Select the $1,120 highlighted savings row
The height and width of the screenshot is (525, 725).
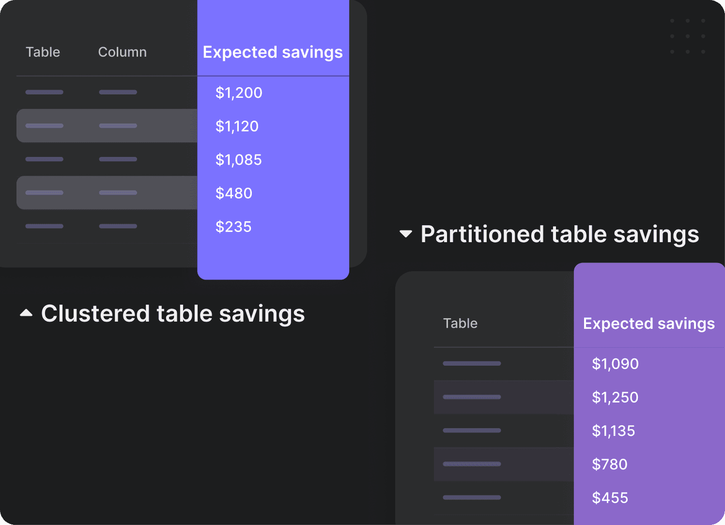(x=237, y=126)
